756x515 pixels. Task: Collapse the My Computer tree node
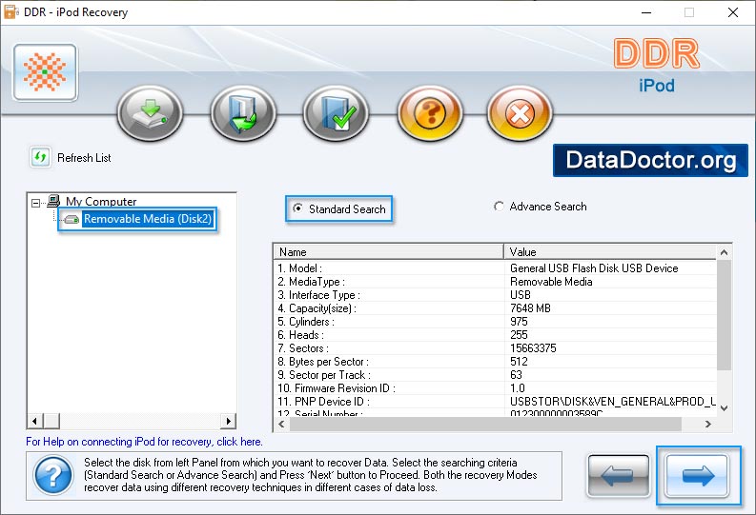click(x=35, y=203)
